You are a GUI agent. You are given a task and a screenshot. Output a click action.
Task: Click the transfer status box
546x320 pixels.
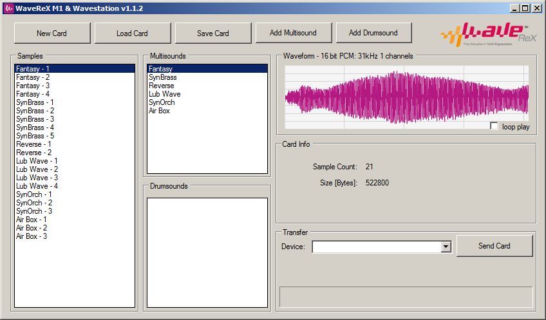point(406,297)
